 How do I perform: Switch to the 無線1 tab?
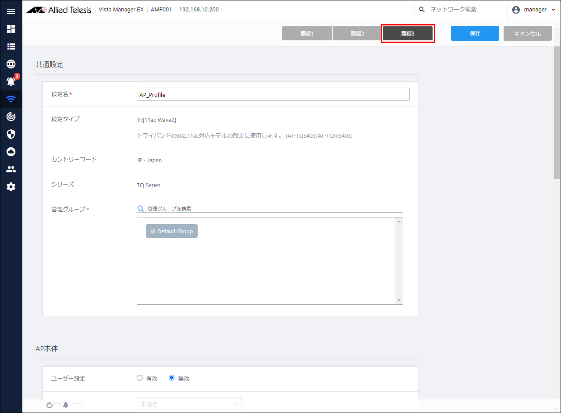(307, 33)
